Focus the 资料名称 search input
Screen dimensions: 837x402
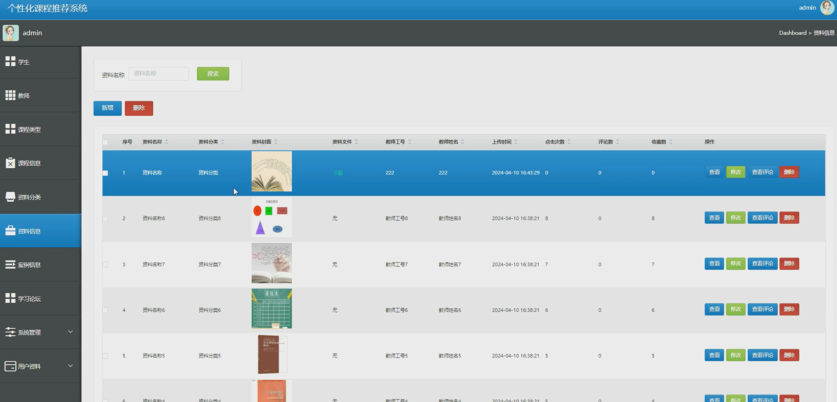[x=159, y=74]
